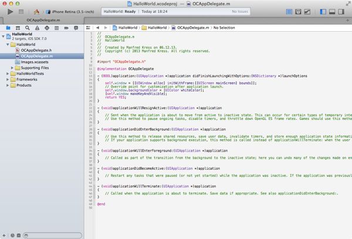Open the Project navigator
Screen dimensions: 352x239
pos(8,28)
